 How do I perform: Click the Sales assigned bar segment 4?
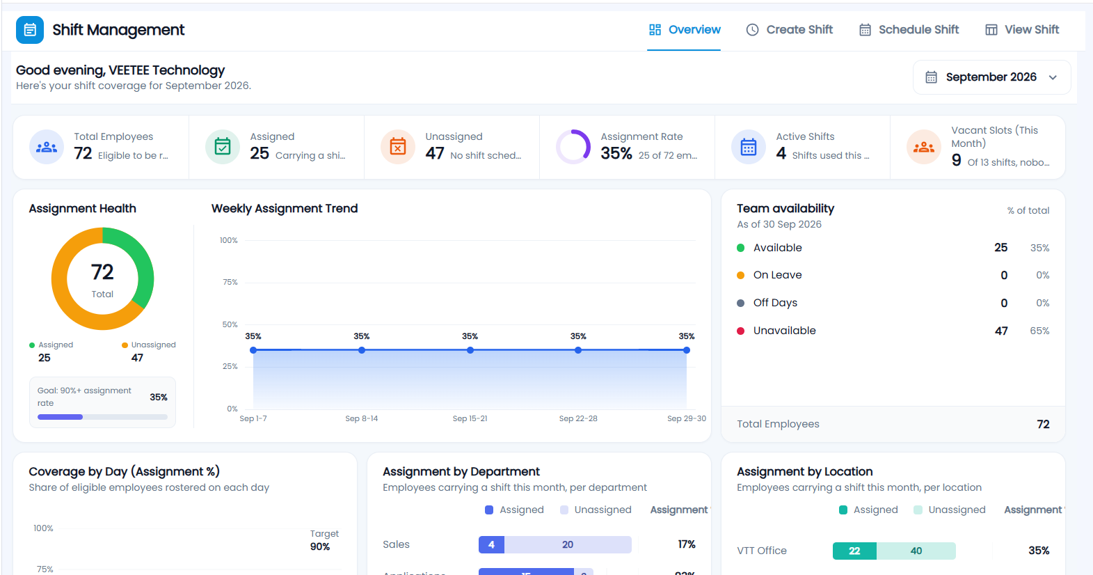tap(491, 544)
